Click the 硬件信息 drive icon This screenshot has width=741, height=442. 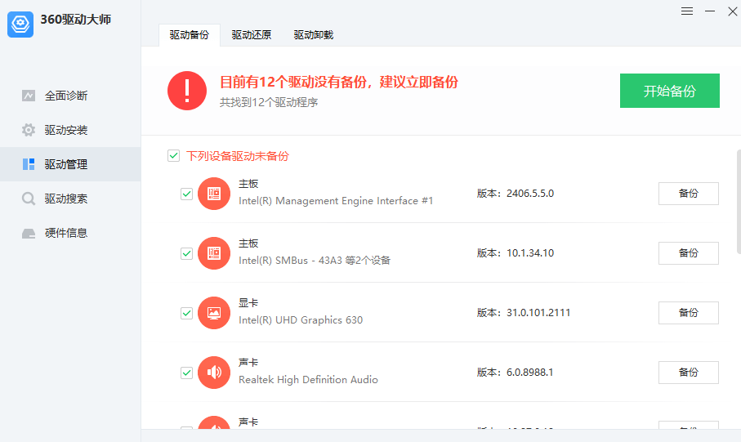pos(29,233)
